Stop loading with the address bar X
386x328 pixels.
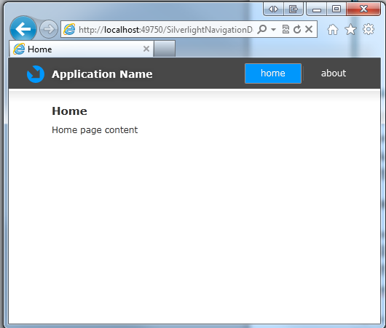coord(309,30)
